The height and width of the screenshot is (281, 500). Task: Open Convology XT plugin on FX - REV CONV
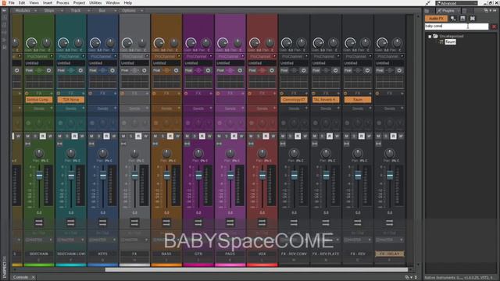294,100
